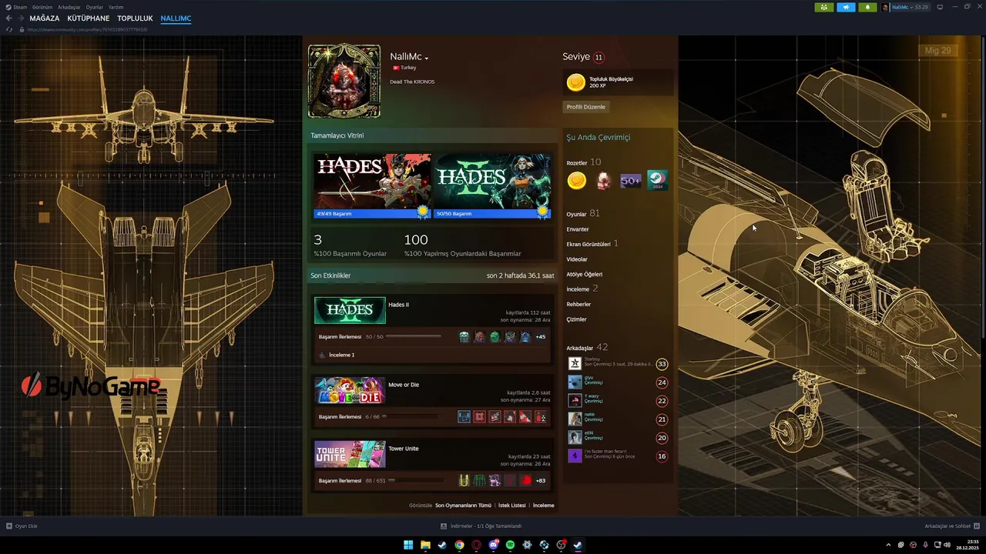Image resolution: width=986 pixels, height=554 pixels.
Task: Click the Steam 2024 badge under Rozetler
Action: [x=657, y=181]
